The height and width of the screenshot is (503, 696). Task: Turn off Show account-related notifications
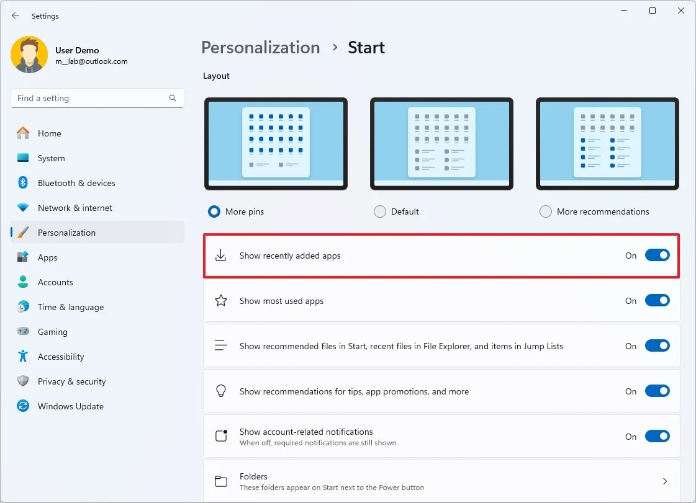[657, 436]
